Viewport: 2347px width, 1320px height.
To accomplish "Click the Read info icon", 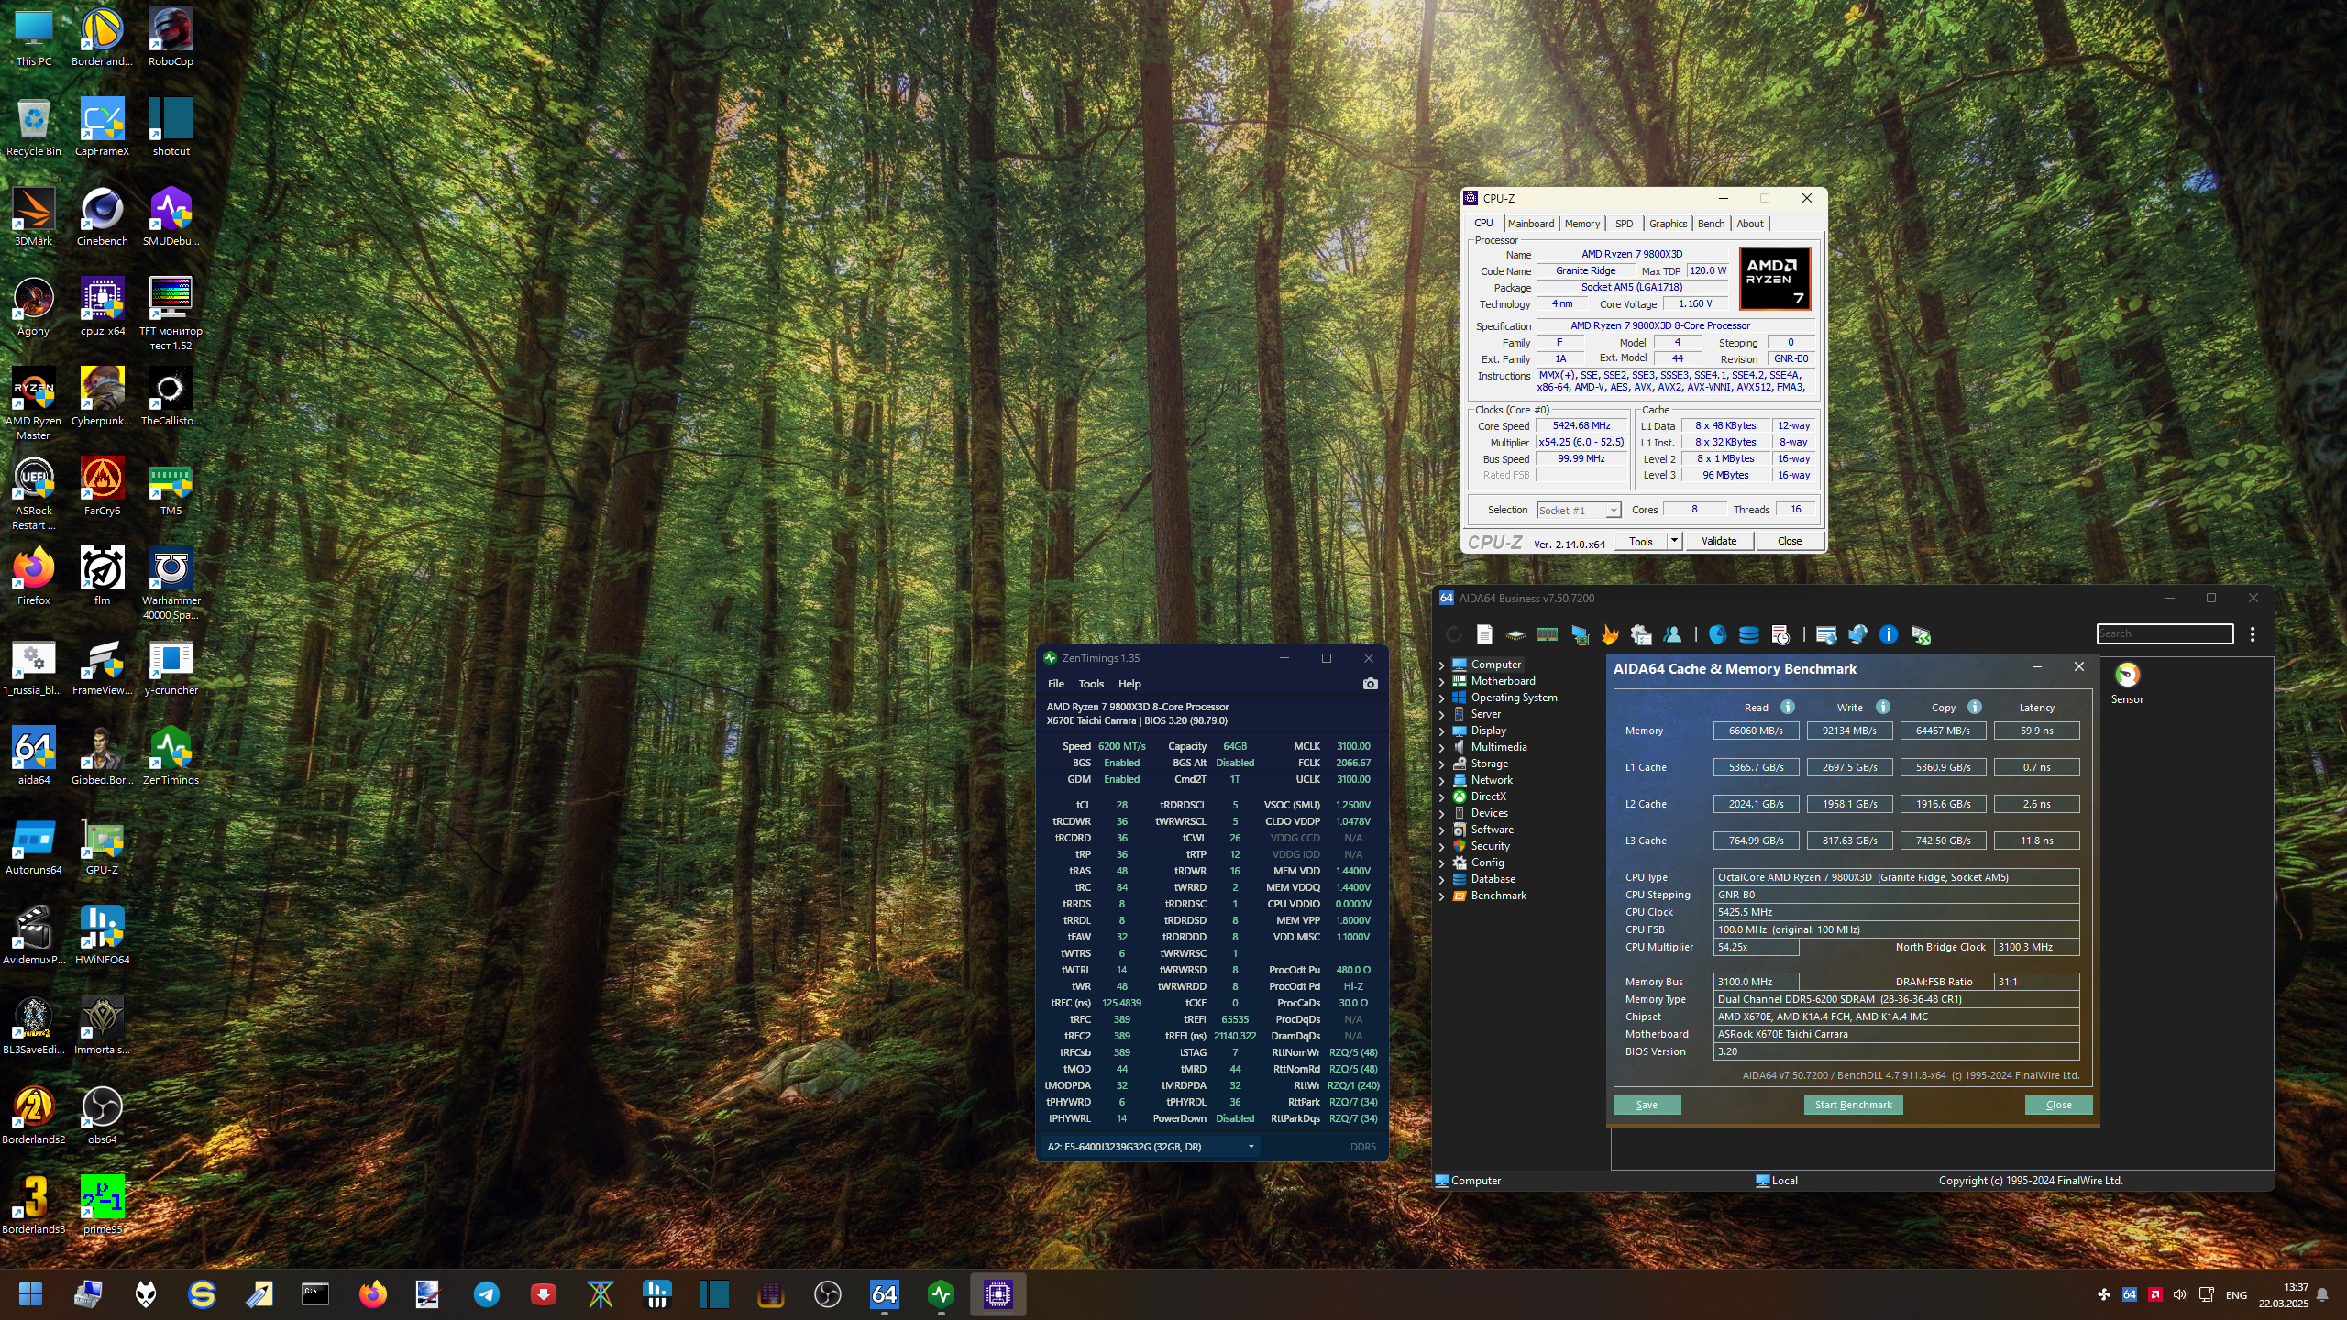I will pyautogui.click(x=1787, y=707).
